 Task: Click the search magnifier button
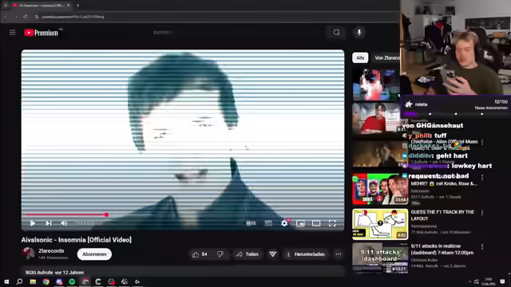(336, 32)
